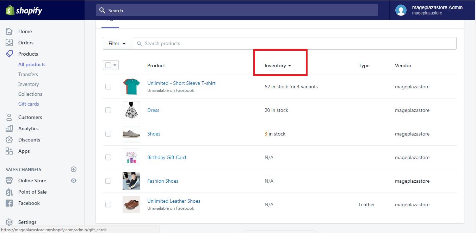Viewport: 476px width, 233px height.
Task: Open Birthday Gift Card product link
Action: (167, 157)
